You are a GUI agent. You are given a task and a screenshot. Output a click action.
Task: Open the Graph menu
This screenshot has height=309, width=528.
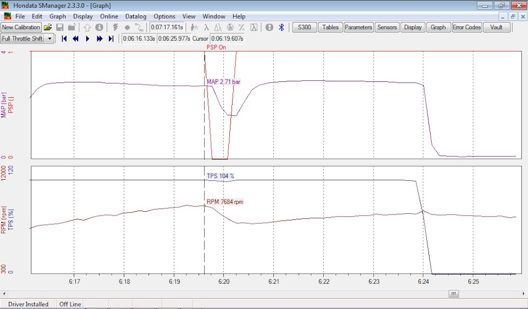pyautogui.click(x=58, y=16)
